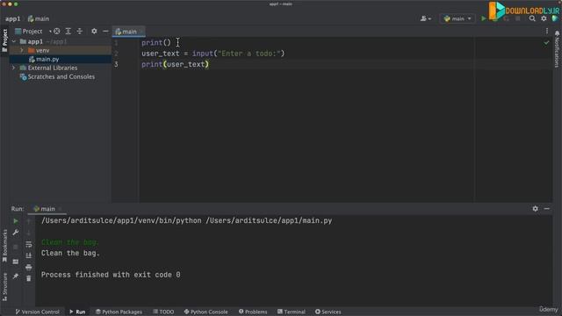Image resolution: width=562 pixels, height=316 pixels.
Task: Click the Stop button in the top toolbar
Action: pyautogui.click(x=517, y=18)
